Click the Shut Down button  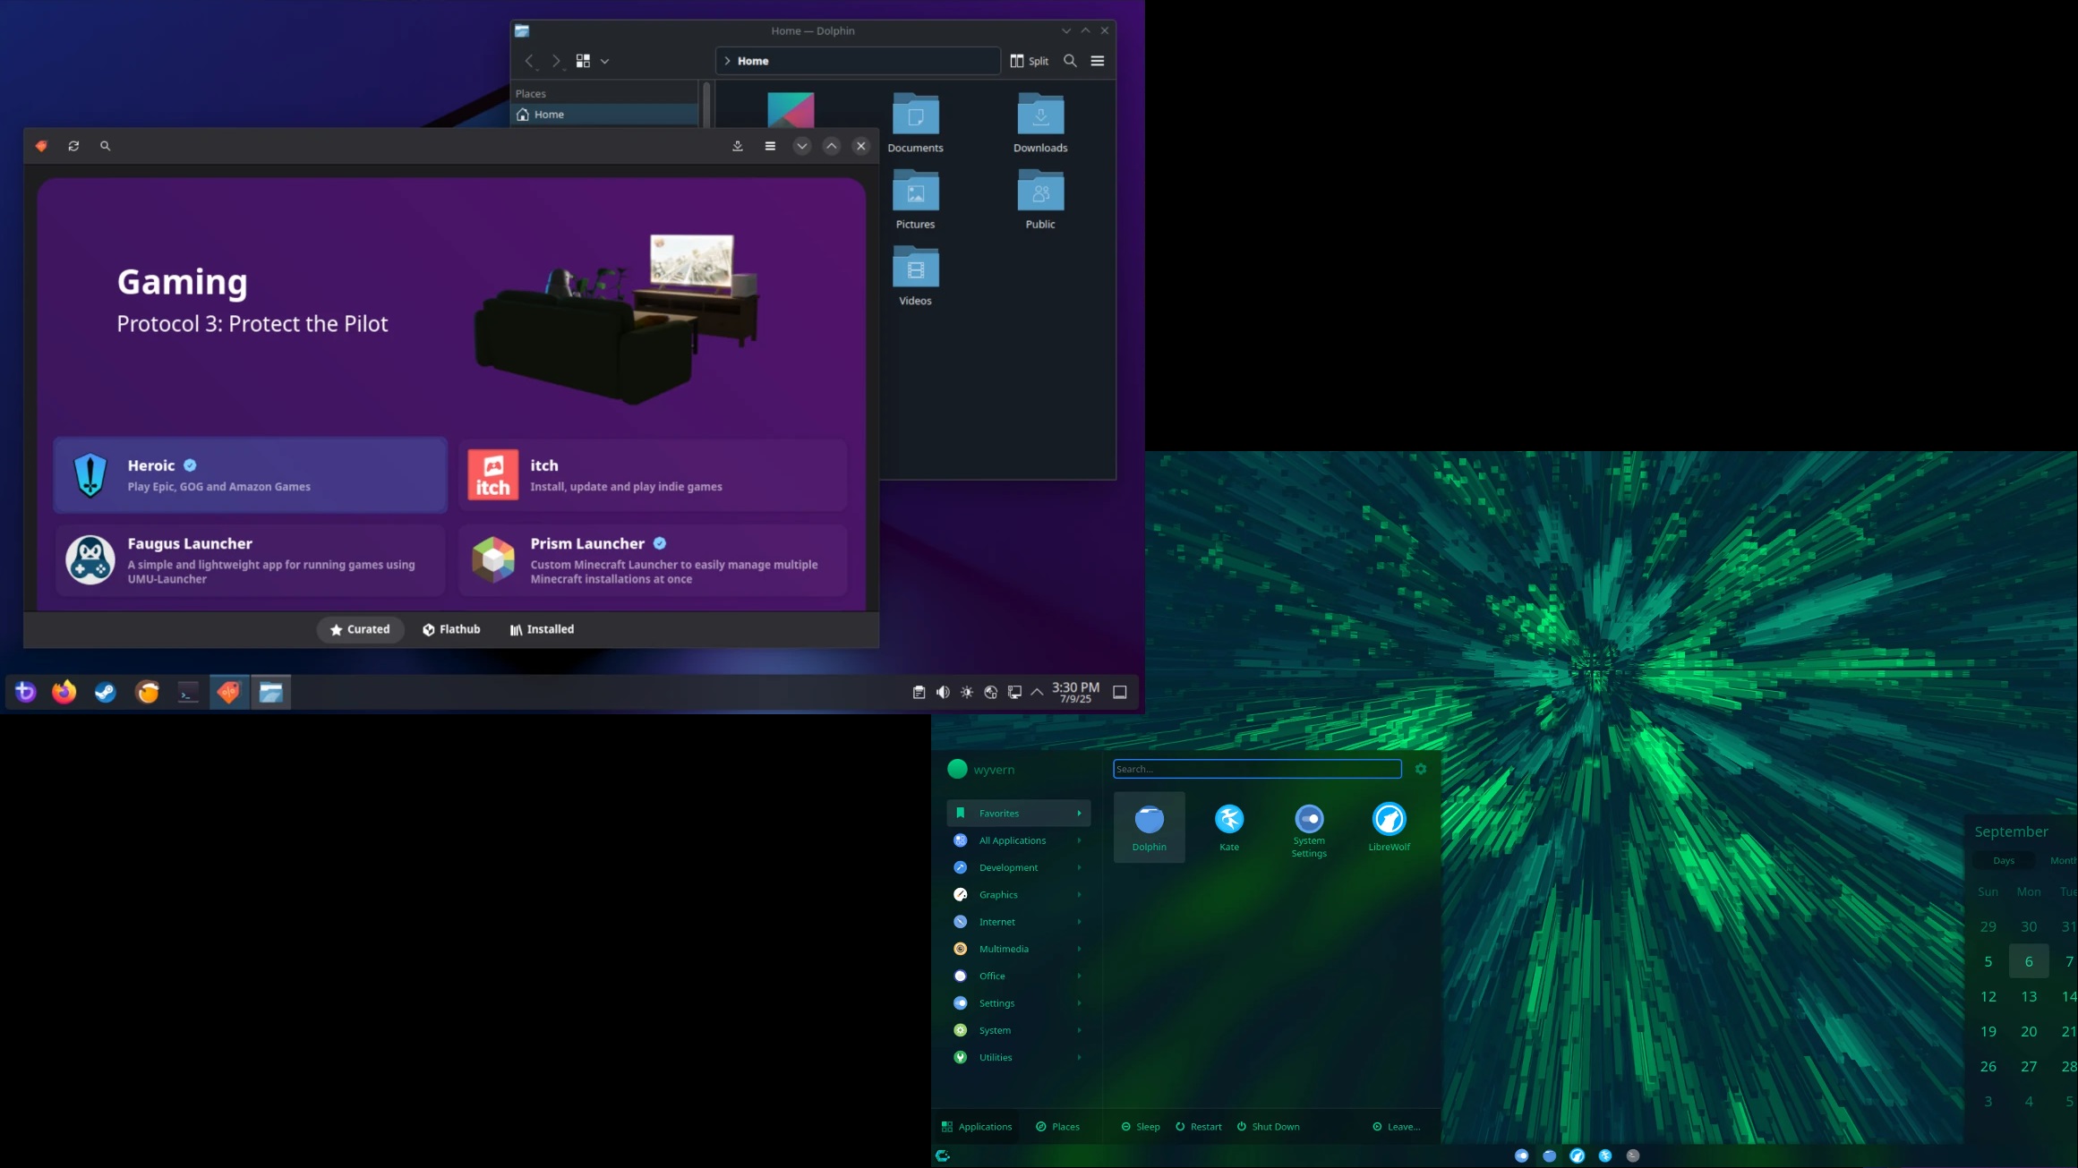[1268, 1127]
